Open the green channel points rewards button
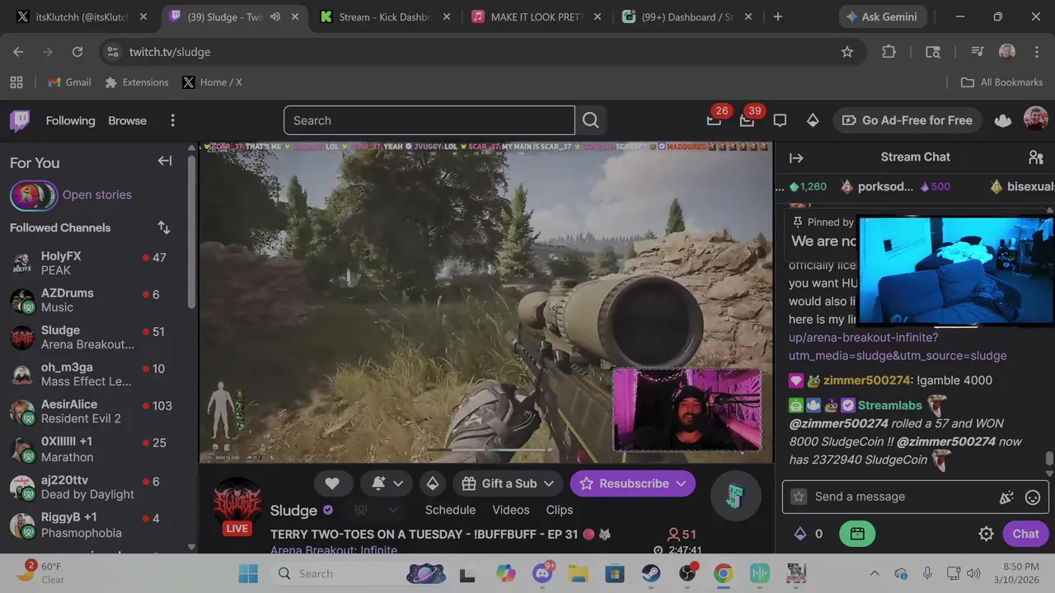1055x593 pixels. tap(857, 534)
